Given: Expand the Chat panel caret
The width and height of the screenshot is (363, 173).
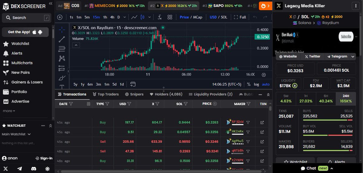Looking at the screenshot, I should [x=332, y=168].
